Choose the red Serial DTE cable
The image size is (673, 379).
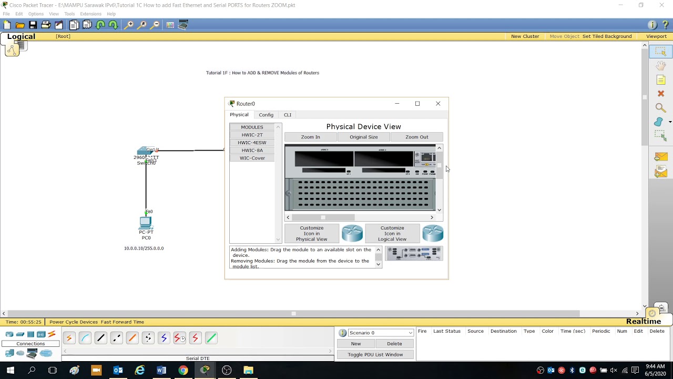click(195, 338)
